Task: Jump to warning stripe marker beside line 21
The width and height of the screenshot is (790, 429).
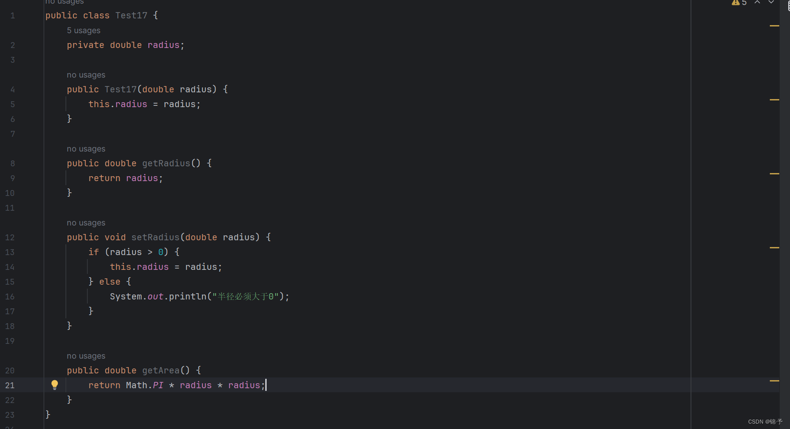Action: (x=774, y=381)
